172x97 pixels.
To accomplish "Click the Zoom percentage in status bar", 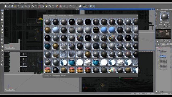I will [139, 93].
